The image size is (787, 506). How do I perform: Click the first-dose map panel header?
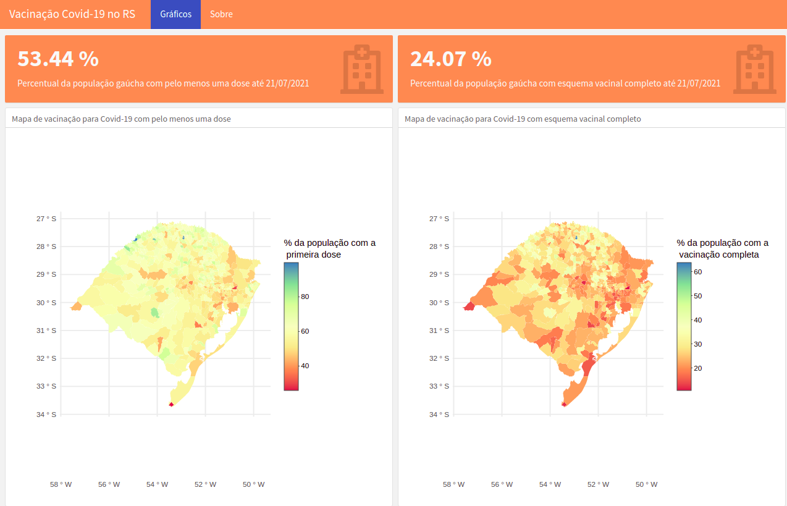point(121,119)
